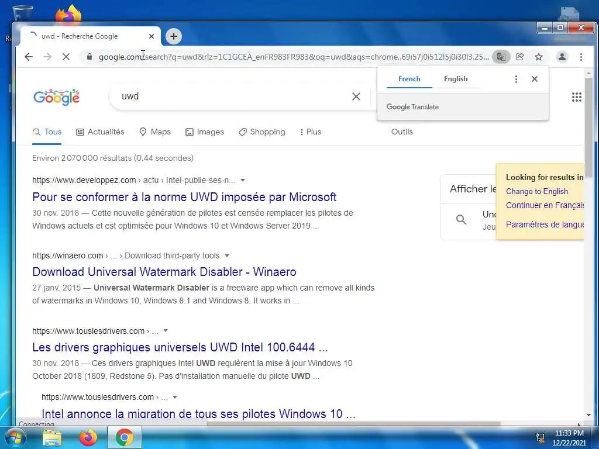This screenshot has height=449, width=599.
Task: Open the profile avatar icon
Action: 562,57
